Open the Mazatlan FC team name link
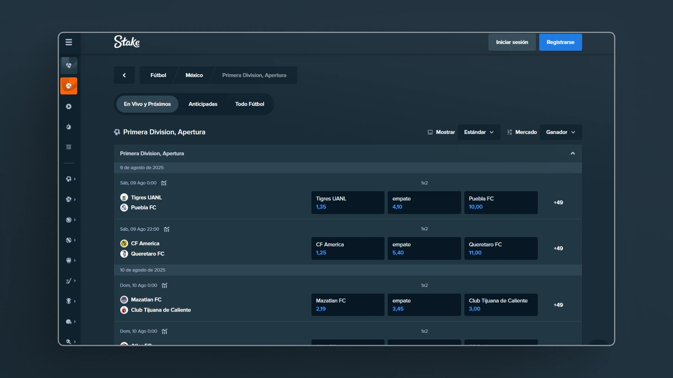Viewport: 673px width, 378px height. [x=146, y=300]
